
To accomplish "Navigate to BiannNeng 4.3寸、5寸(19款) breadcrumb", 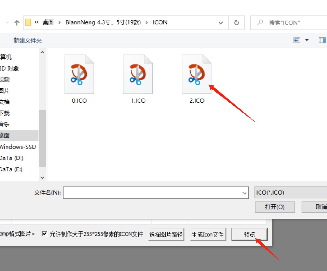I will (103, 22).
